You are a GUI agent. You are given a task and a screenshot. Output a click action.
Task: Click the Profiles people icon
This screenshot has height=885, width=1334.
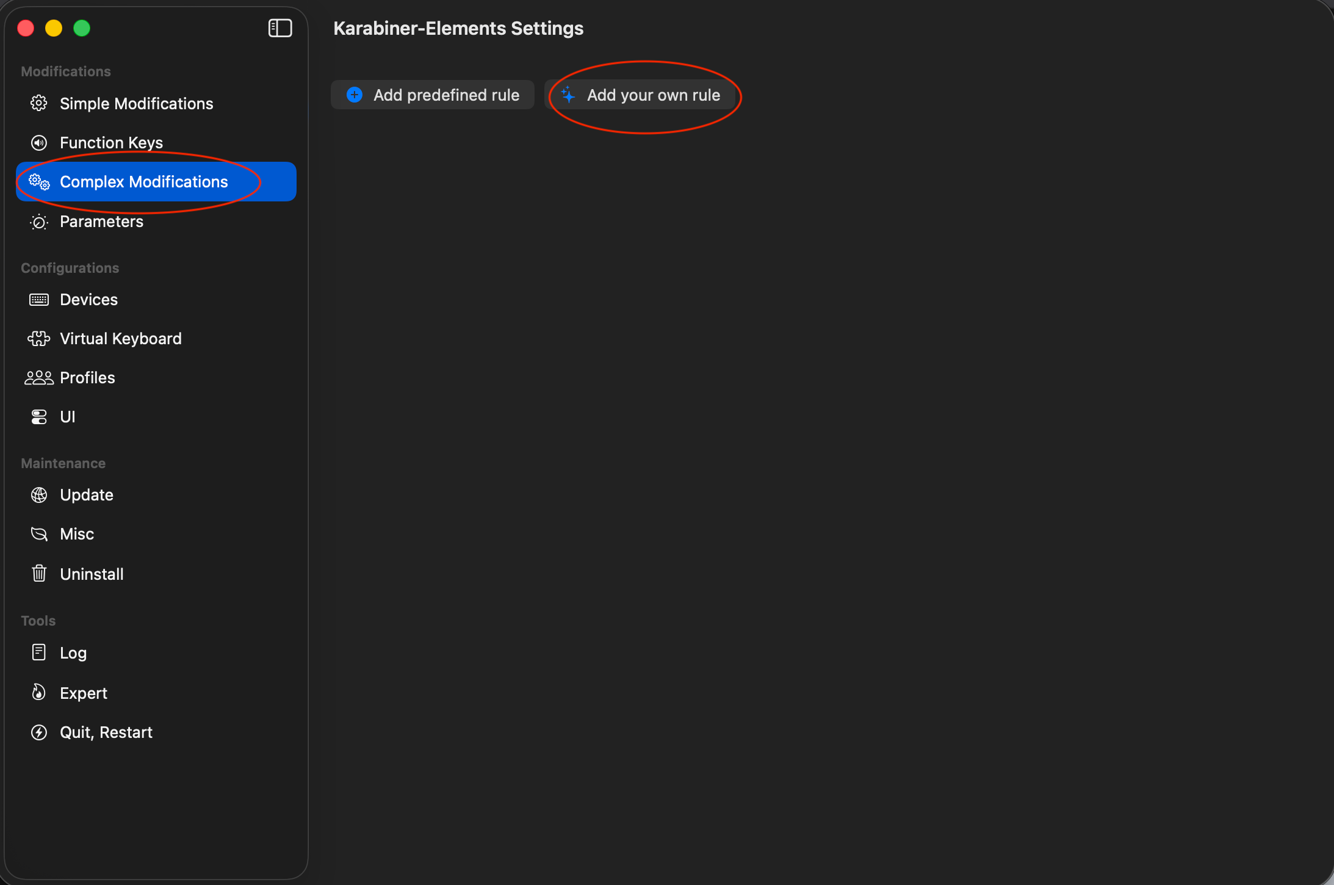coord(39,378)
